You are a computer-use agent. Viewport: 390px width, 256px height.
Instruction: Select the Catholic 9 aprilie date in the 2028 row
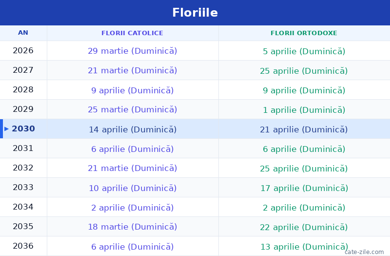point(132,90)
